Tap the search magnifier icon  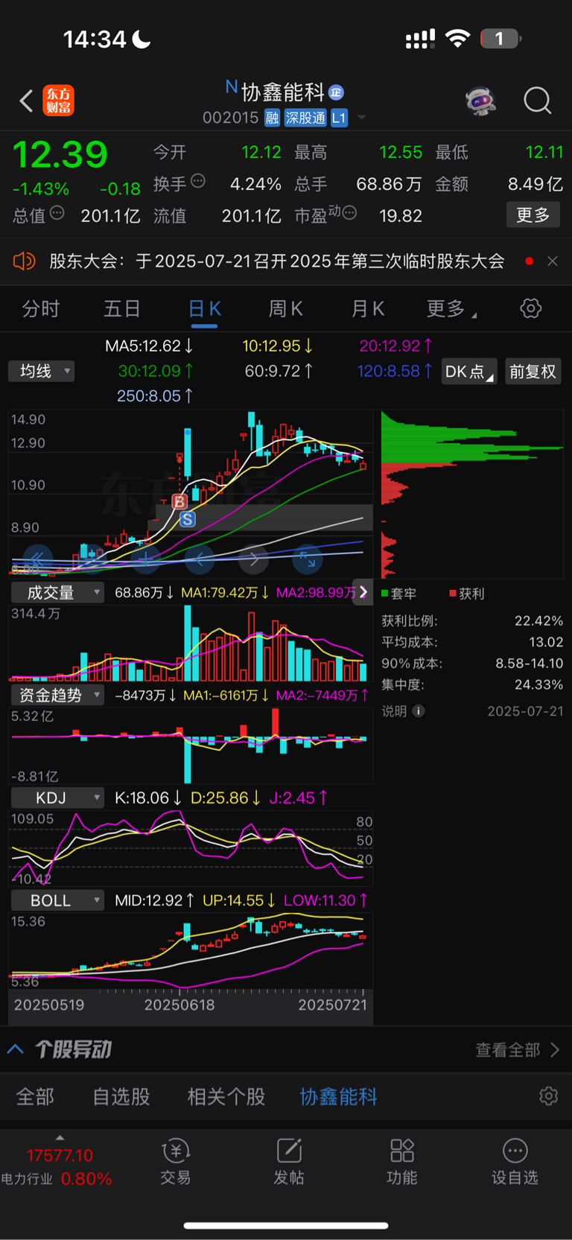pos(537,101)
